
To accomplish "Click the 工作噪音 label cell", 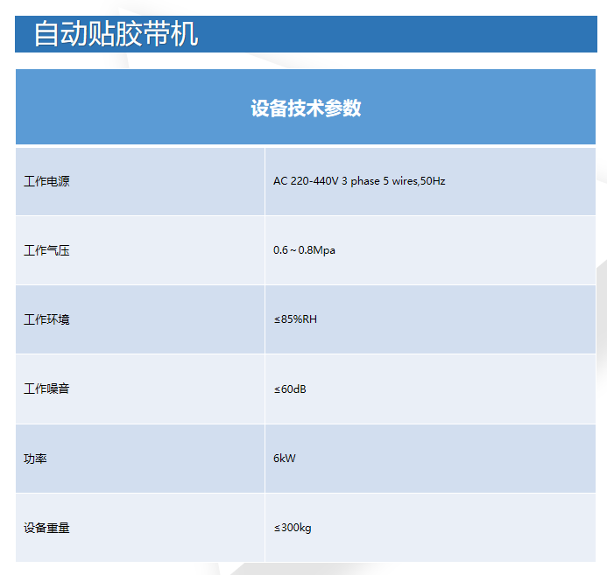I will [140, 389].
